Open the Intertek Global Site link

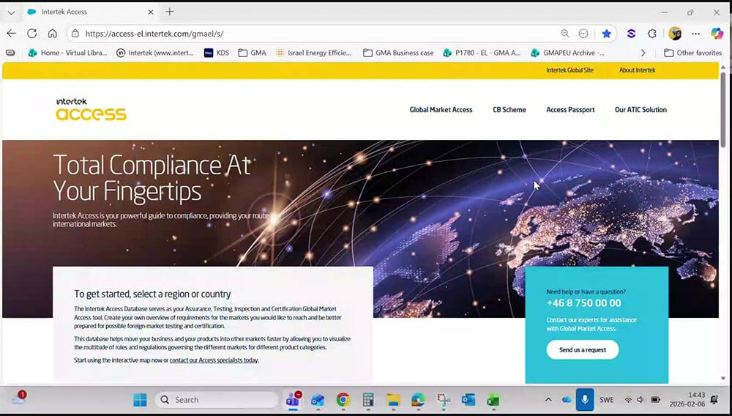pyautogui.click(x=569, y=70)
